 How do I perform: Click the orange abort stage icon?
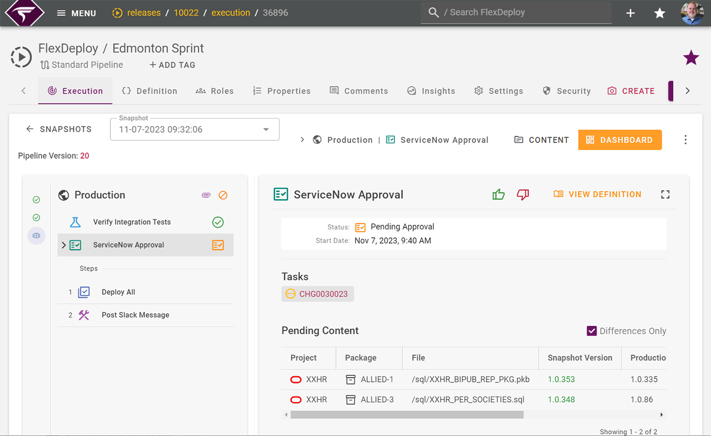(223, 195)
